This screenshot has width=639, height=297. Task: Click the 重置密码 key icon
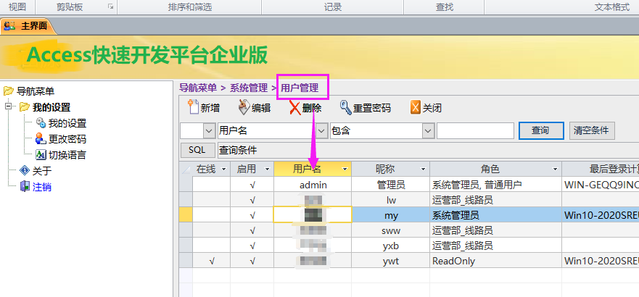tap(345, 108)
